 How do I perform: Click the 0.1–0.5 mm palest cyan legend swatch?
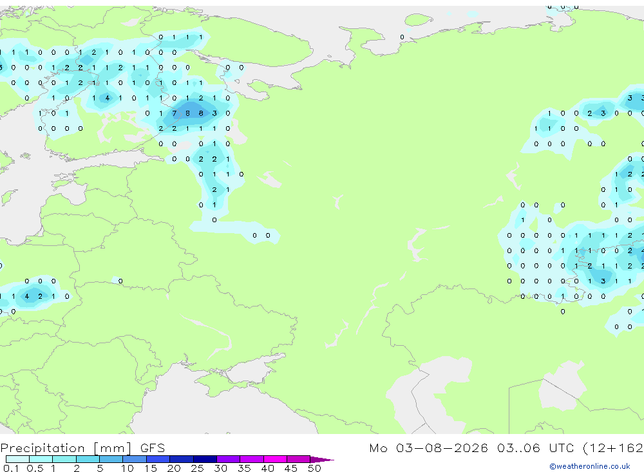(17, 459)
